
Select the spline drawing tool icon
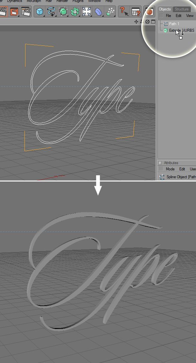[51, 12]
